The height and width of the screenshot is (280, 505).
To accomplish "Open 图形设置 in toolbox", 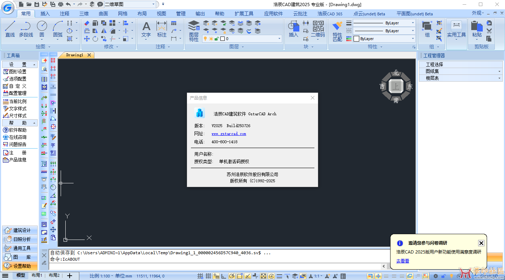I will point(15,72).
